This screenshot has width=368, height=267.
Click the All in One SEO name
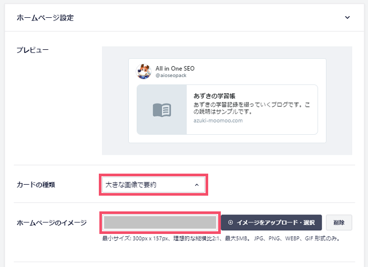(x=175, y=68)
